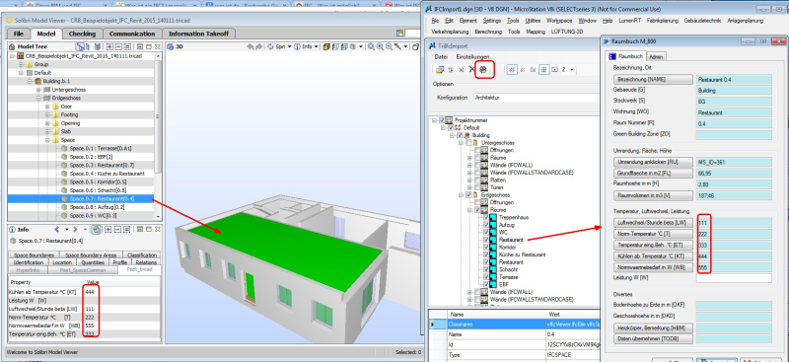Select Space.0.5 : Korridor[0.5] in Model Tree
The width and height of the screenshot is (789, 362).
[98, 181]
